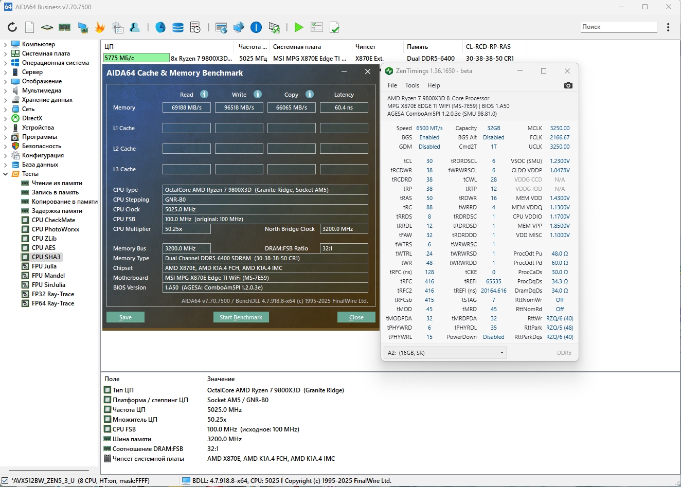Click the Refresh toolbar icon
The width and height of the screenshot is (681, 487).
click(x=12, y=27)
